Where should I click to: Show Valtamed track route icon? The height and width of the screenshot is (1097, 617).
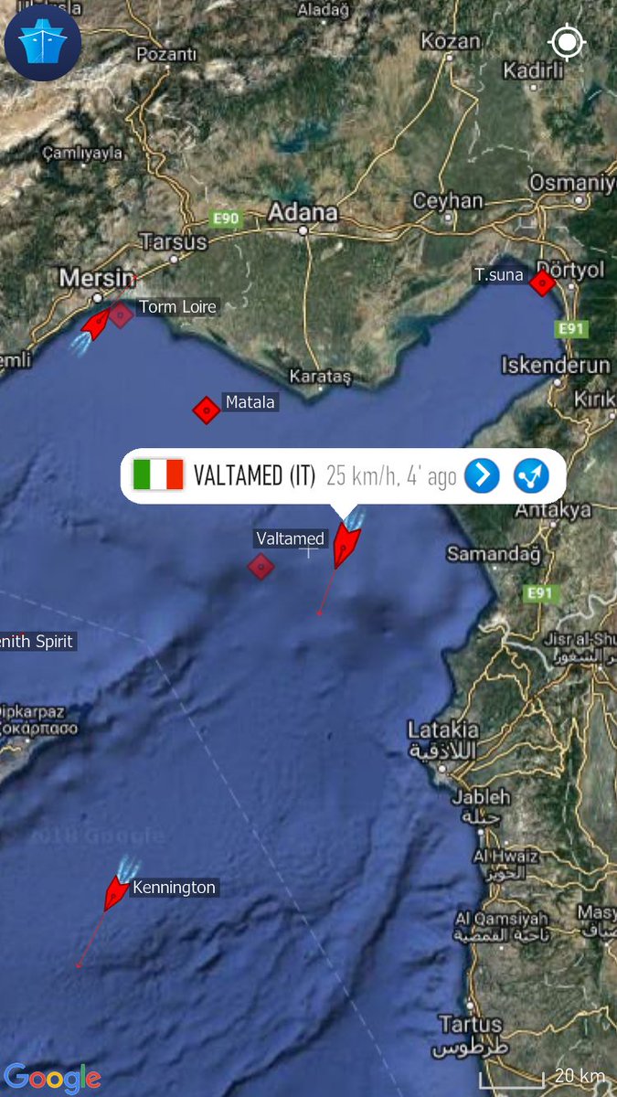pos(532,476)
